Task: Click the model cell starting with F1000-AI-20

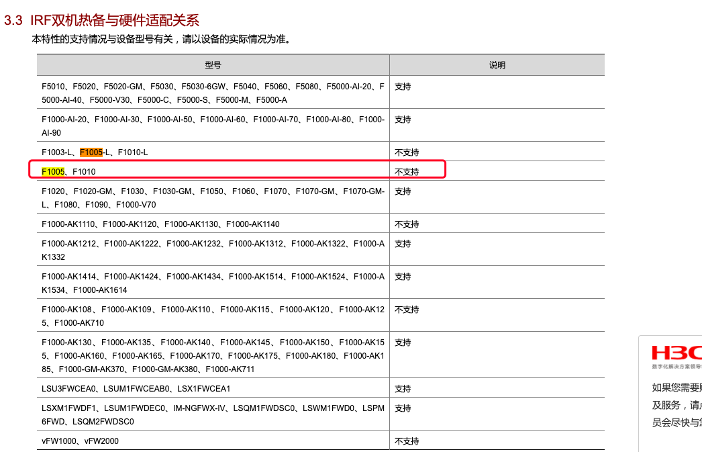Action: coord(213,126)
